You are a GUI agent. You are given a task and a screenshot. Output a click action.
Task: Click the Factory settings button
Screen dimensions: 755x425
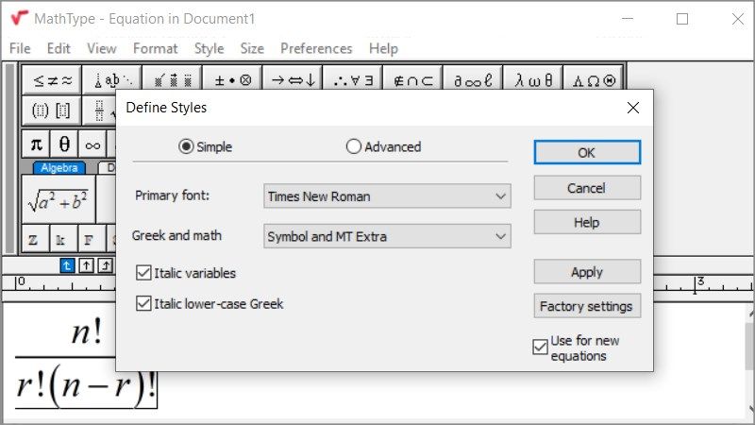[587, 306]
